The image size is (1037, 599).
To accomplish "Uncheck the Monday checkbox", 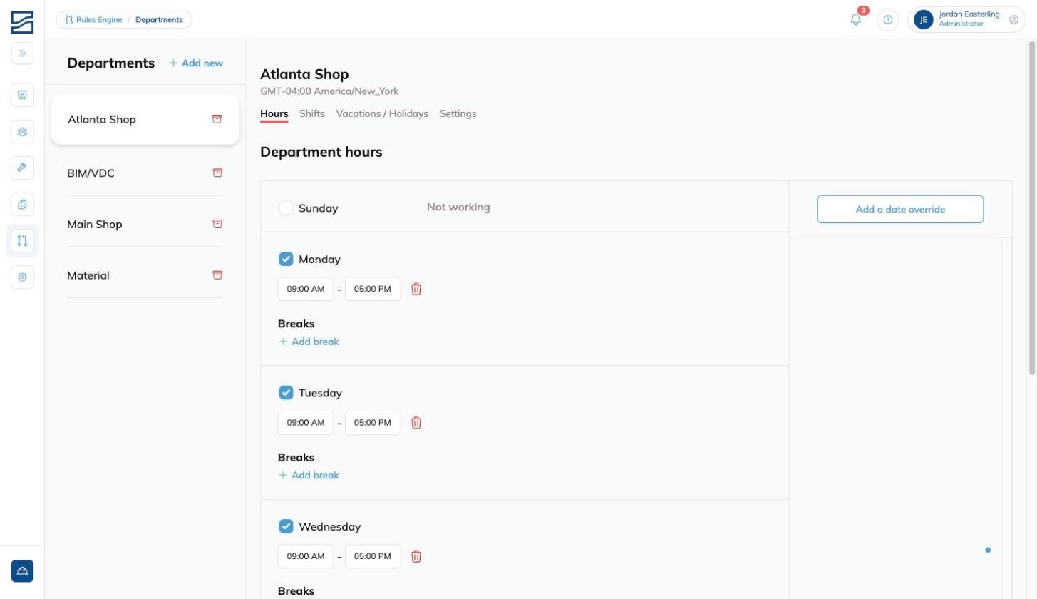I will pos(286,259).
